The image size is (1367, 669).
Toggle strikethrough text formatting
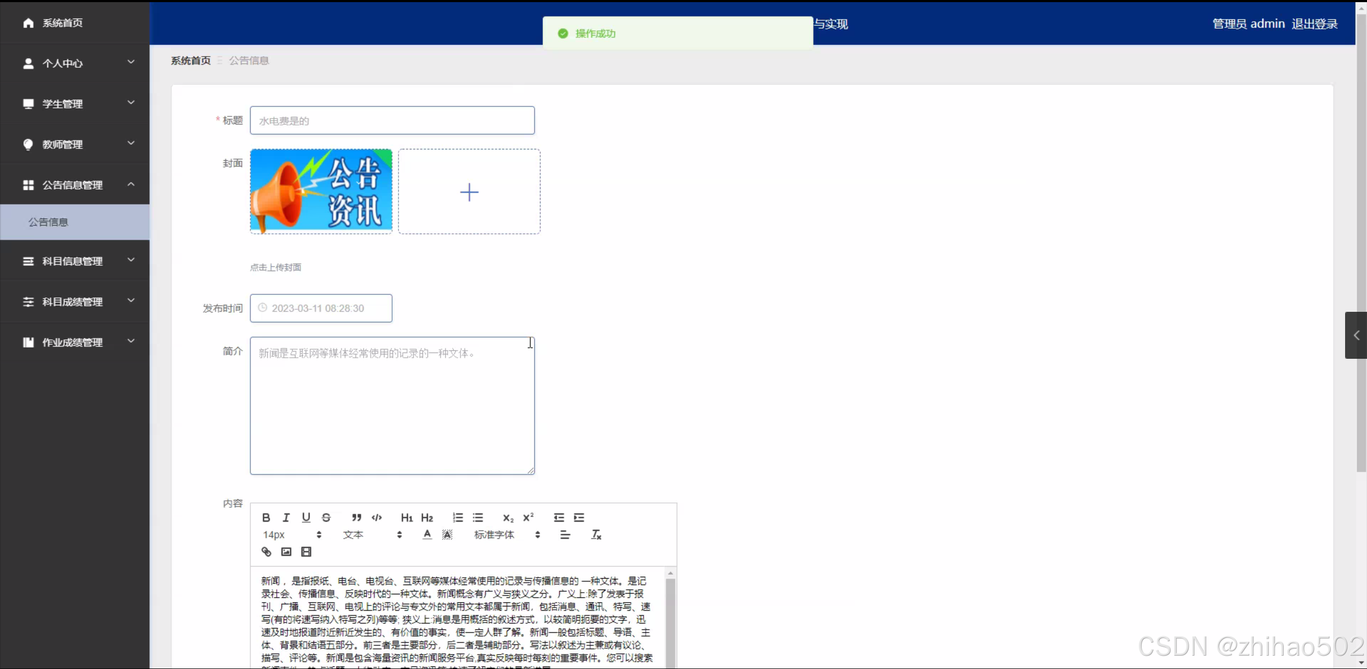[326, 517]
